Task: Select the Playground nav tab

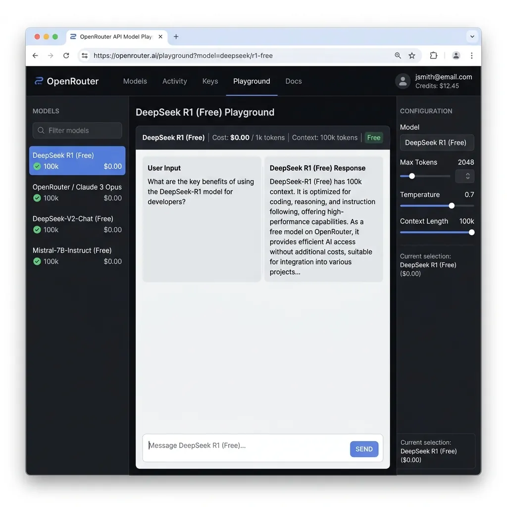Action: [x=252, y=81]
